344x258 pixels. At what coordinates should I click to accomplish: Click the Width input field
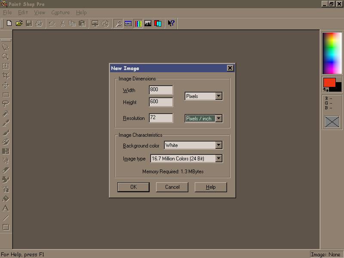(x=161, y=90)
